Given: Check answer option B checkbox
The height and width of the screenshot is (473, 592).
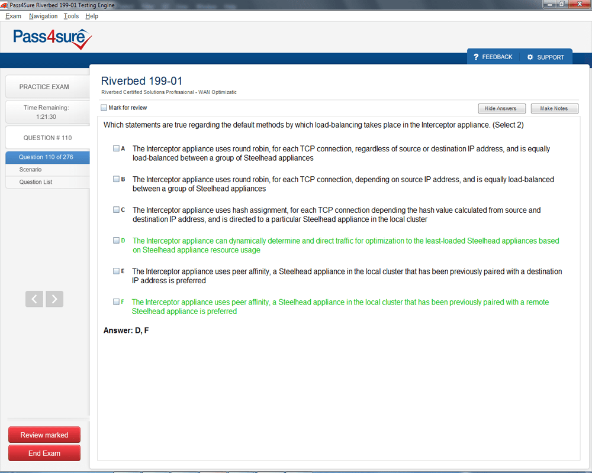Looking at the screenshot, I should (116, 179).
